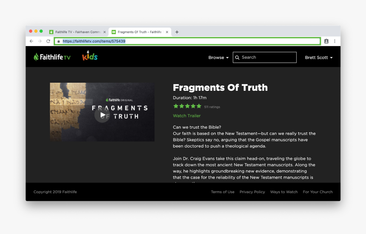
Task: Click the Copyright 2019 Faithlife text
Action: 55,192
